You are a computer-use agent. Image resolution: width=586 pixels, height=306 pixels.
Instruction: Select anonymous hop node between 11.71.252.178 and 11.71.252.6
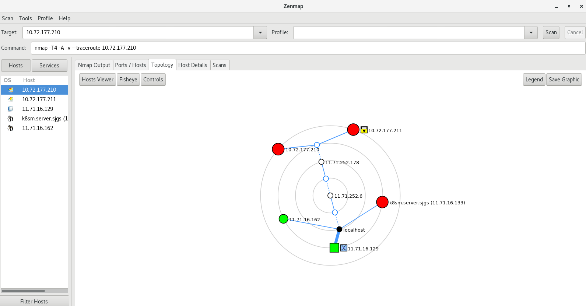click(326, 179)
